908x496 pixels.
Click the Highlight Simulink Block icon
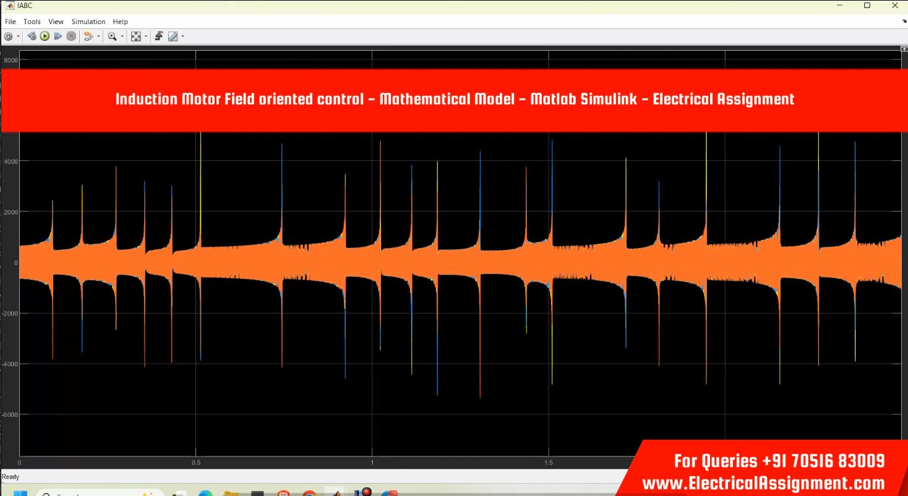point(88,36)
